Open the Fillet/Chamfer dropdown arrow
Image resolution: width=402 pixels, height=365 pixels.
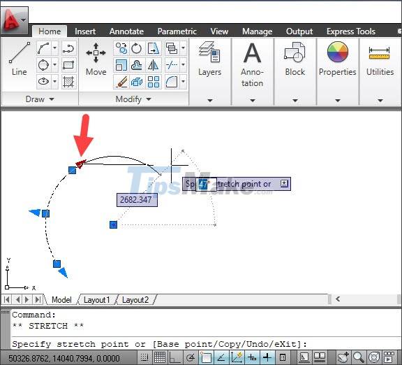(x=183, y=81)
